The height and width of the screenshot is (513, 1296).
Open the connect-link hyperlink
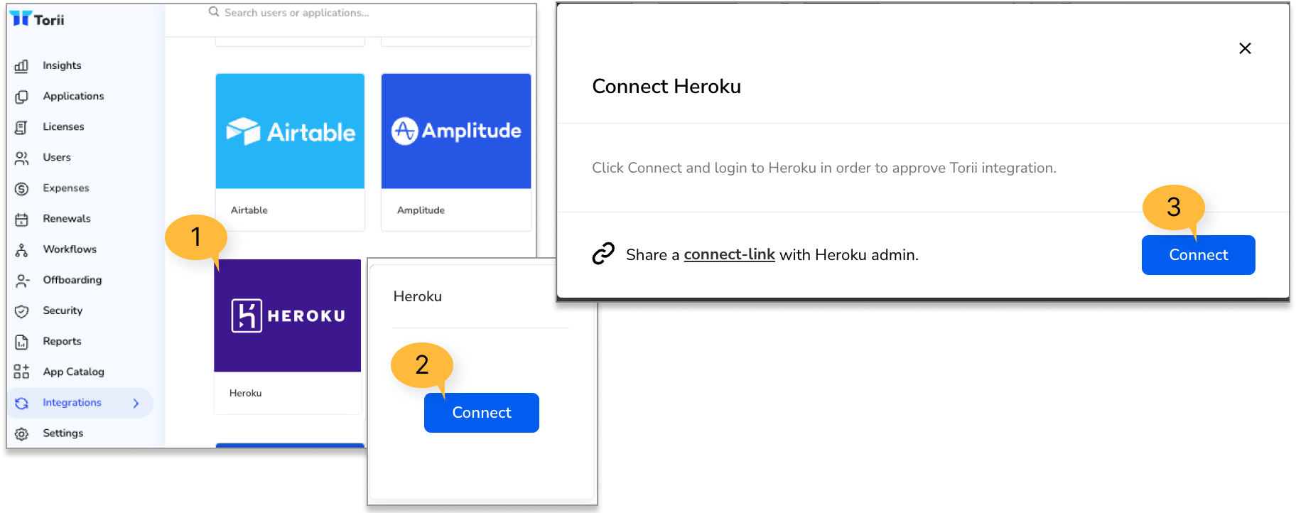[x=729, y=254]
